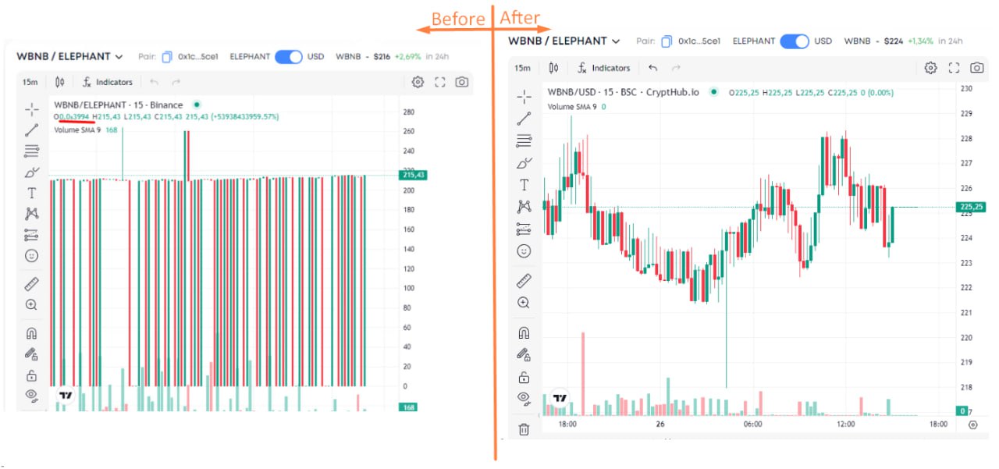Image resolution: width=999 pixels, height=469 pixels.
Task: Enable magnet mode in After chart
Action: 524,332
